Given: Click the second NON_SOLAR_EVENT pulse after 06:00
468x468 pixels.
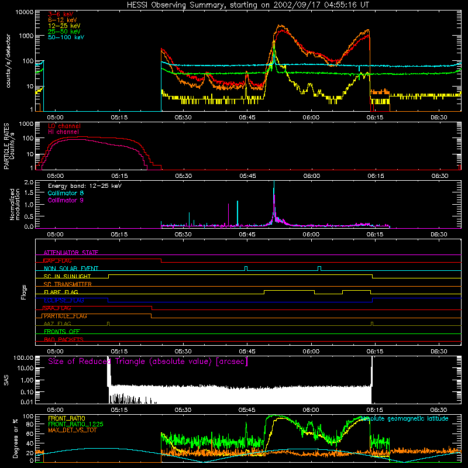Looking at the screenshot, I should [x=319, y=269].
